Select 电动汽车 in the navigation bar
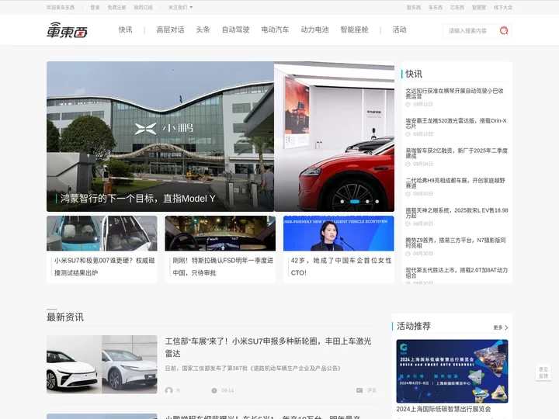 275,30
